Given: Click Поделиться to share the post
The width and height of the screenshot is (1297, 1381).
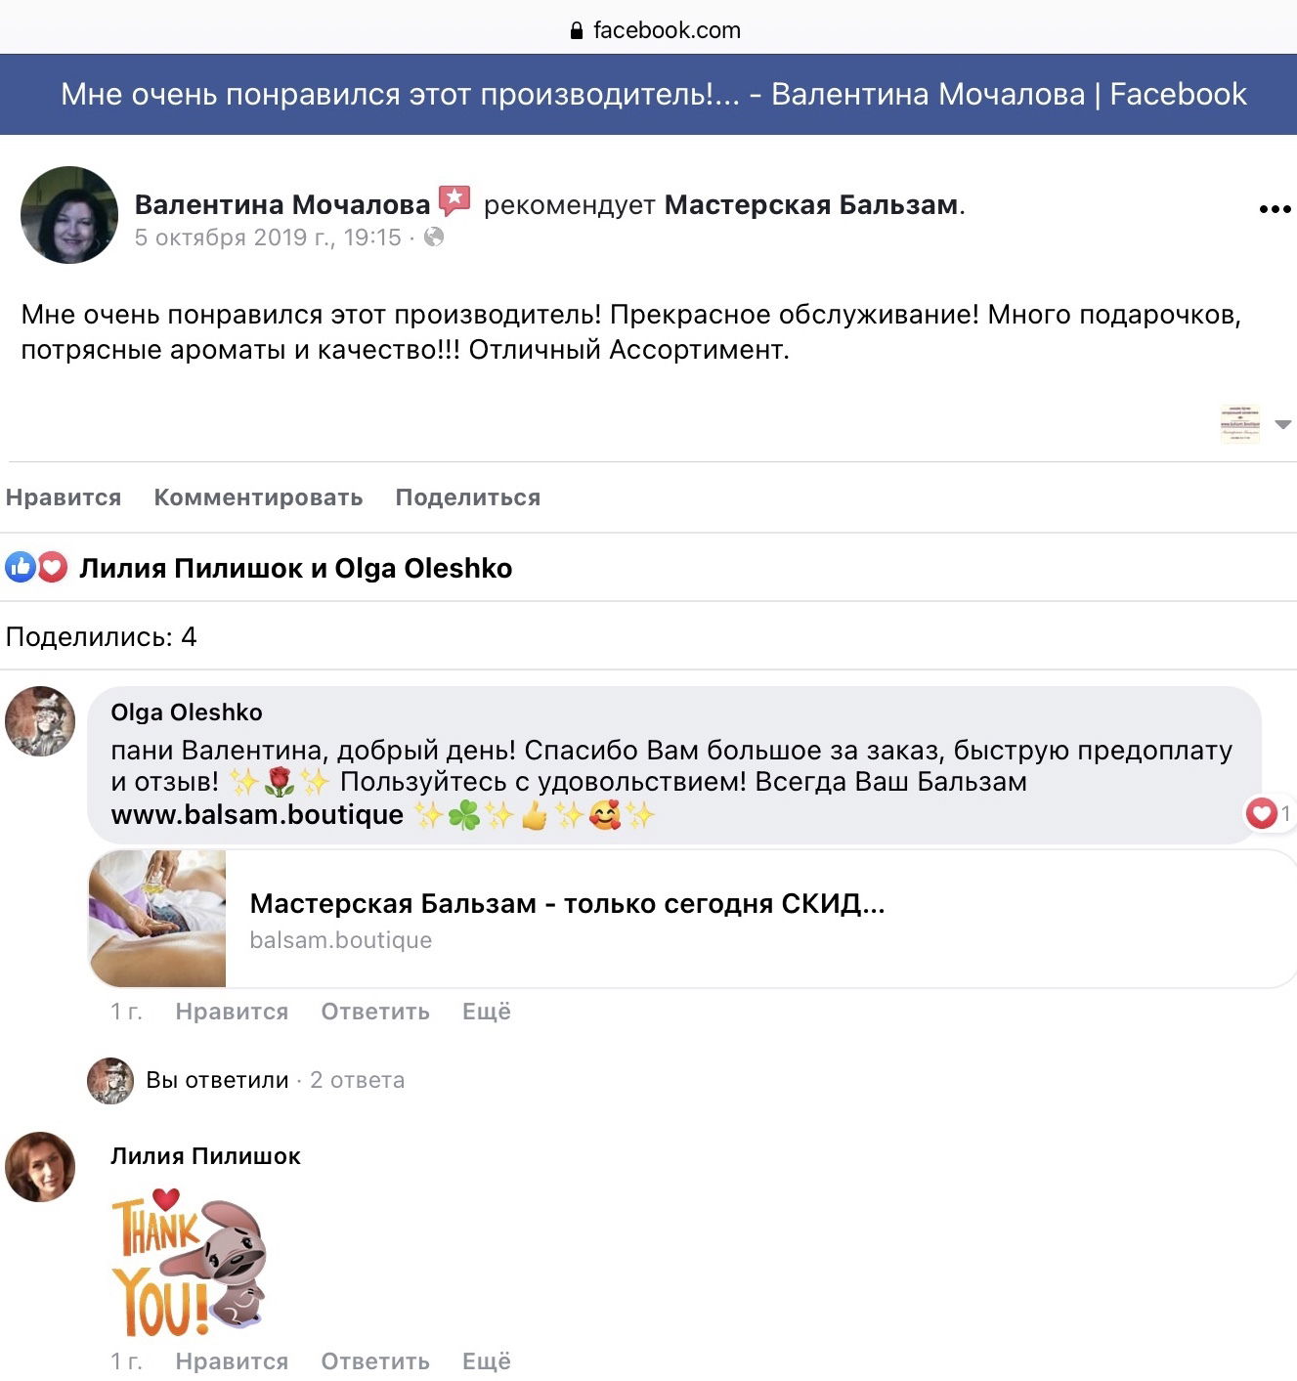Looking at the screenshot, I should pos(468,497).
